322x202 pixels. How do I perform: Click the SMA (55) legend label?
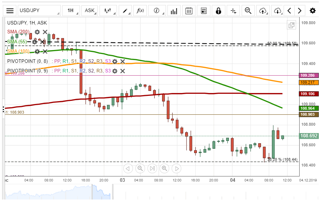(x=17, y=42)
